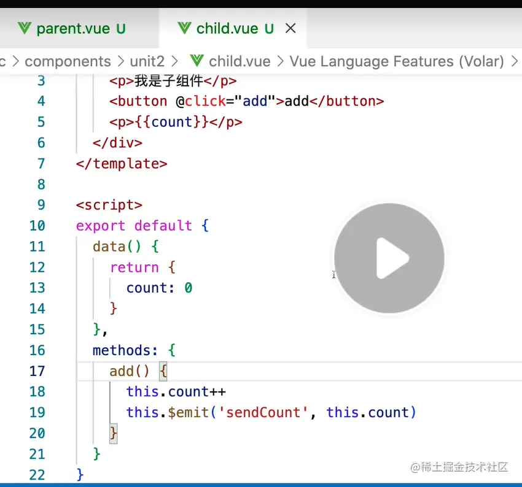Click the 'add()' method definition

130,371
